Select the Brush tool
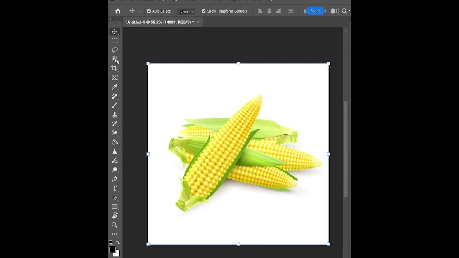Screen dimensions: 459x258 (114, 105)
